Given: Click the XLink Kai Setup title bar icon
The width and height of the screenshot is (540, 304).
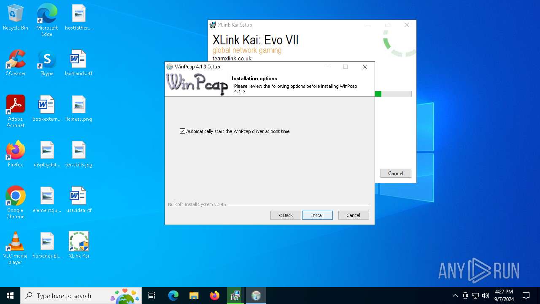Looking at the screenshot, I should tap(213, 25).
